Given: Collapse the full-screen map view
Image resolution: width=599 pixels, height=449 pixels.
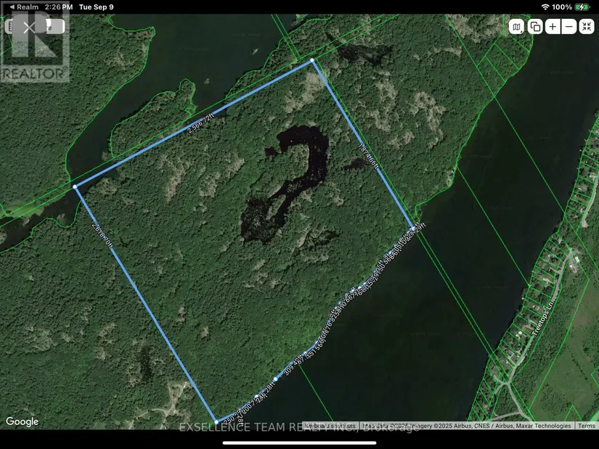Looking at the screenshot, I should click(x=585, y=27).
